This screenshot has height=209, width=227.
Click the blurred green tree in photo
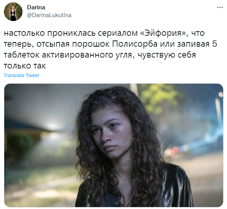159,99
